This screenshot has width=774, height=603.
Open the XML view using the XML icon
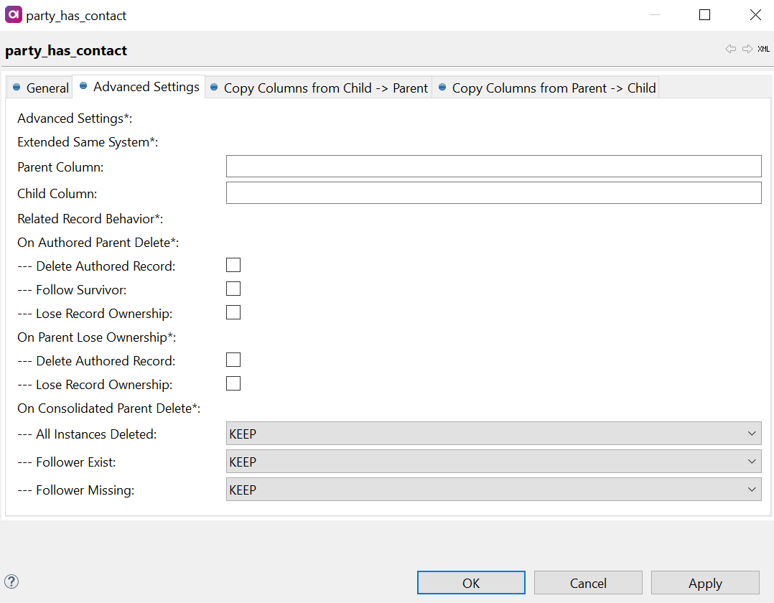pyautogui.click(x=763, y=49)
